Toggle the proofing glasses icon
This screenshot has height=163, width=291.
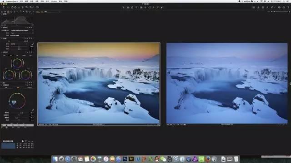click(x=279, y=7)
